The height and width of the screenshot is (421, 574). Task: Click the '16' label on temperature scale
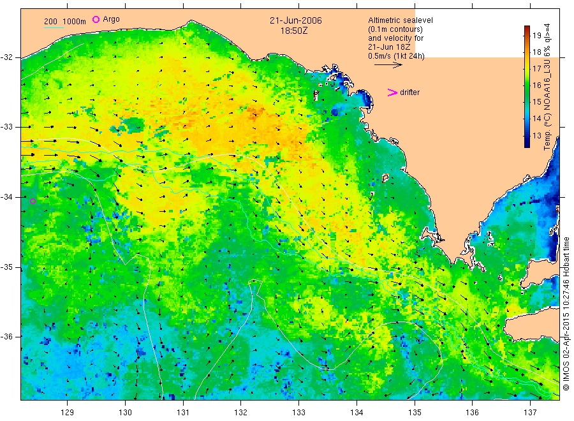click(x=536, y=85)
